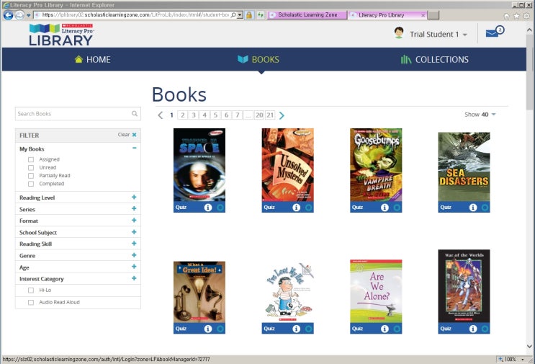Open the info icon under Goosebumps Vampire Breath

(385, 208)
